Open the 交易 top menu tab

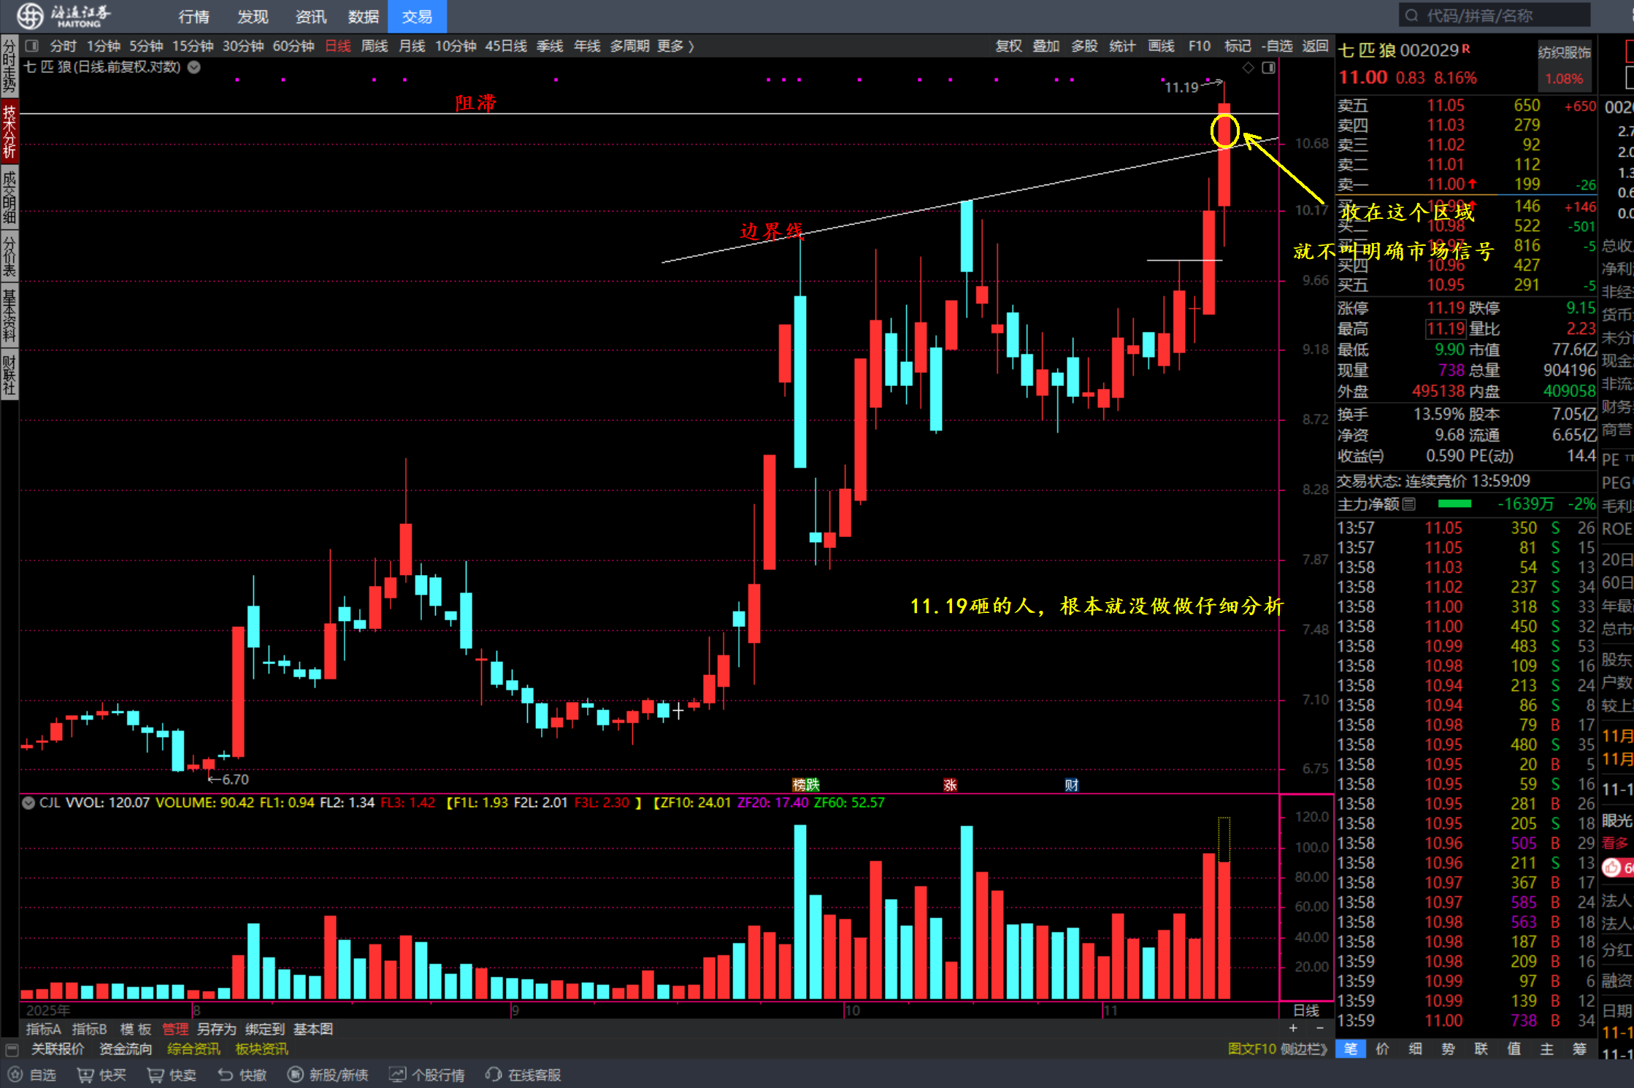417,16
